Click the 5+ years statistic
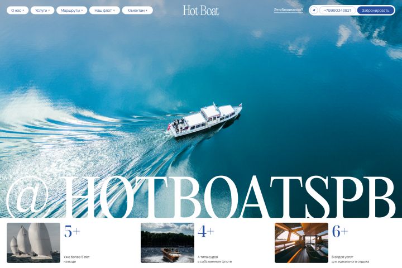Image resolution: width=402 pixels, height=268 pixels. coord(72,231)
